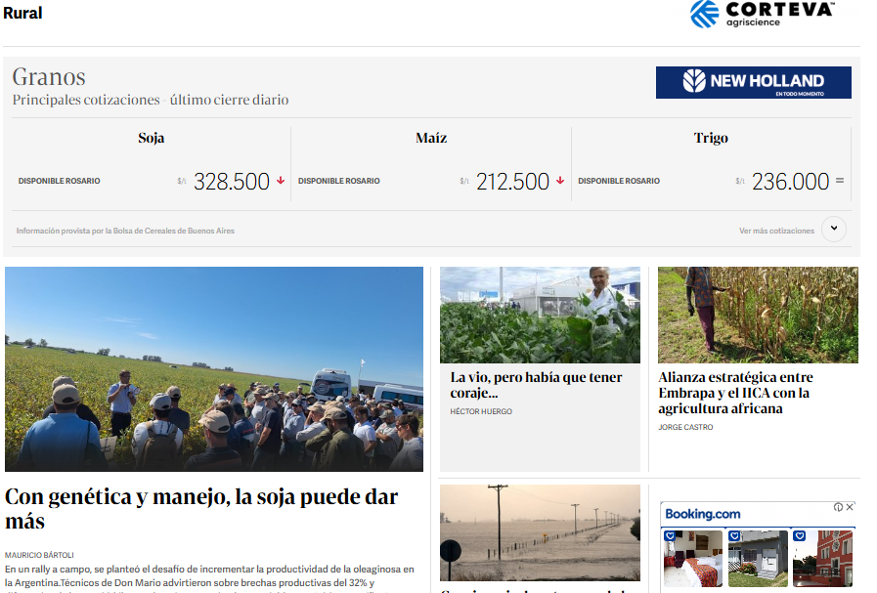
Task: Click the red down arrow beside Maíz price
Action: tap(560, 181)
